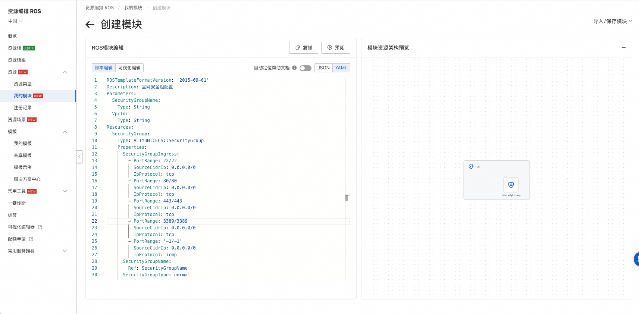Click line 8 Resources key
This screenshot has height=314, width=639.
(x=120, y=127)
